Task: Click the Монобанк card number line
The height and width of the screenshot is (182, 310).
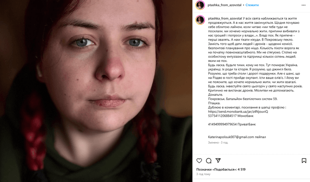Action: (x=231, y=116)
